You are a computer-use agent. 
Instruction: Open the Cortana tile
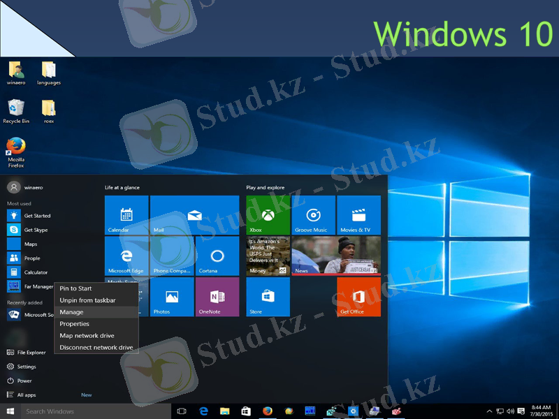pyautogui.click(x=217, y=256)
